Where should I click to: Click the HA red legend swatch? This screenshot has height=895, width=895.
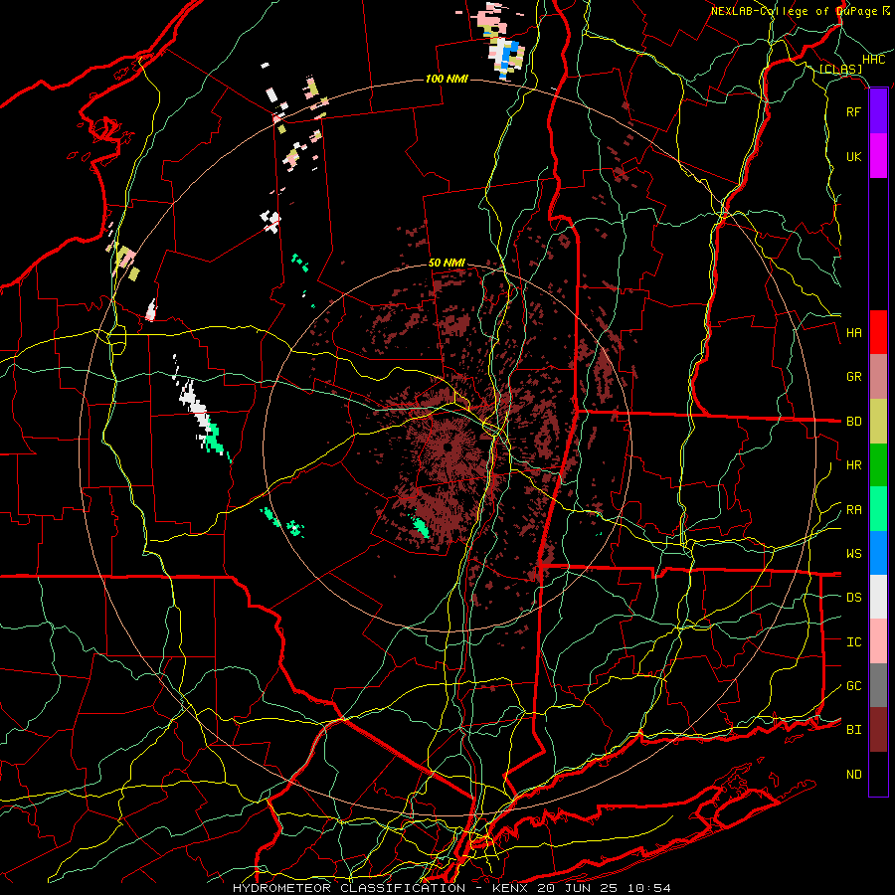878,332
